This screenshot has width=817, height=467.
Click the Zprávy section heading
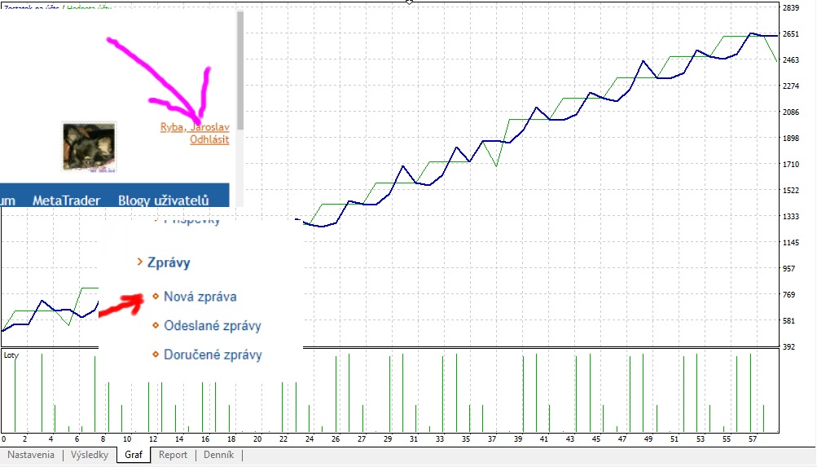tap(169, 262)
